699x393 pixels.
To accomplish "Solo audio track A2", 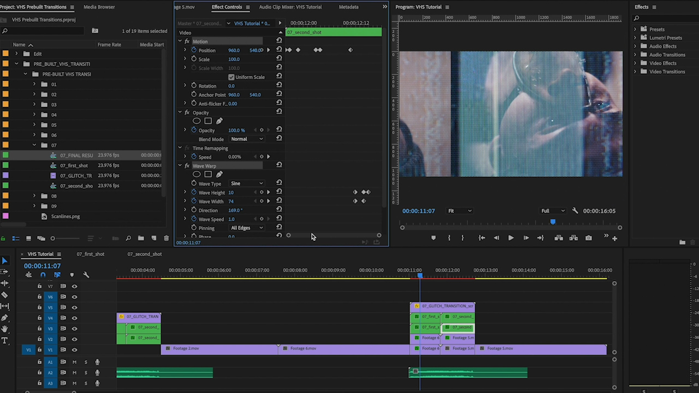I will coord(86,373).
